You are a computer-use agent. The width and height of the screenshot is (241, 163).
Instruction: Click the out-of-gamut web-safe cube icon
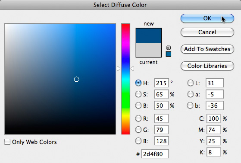click(169, 48)
